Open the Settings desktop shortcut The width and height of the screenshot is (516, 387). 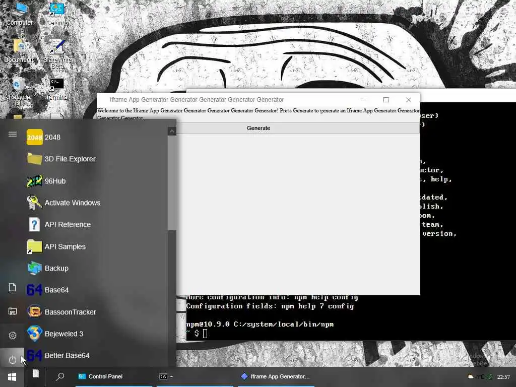point(57,14)
